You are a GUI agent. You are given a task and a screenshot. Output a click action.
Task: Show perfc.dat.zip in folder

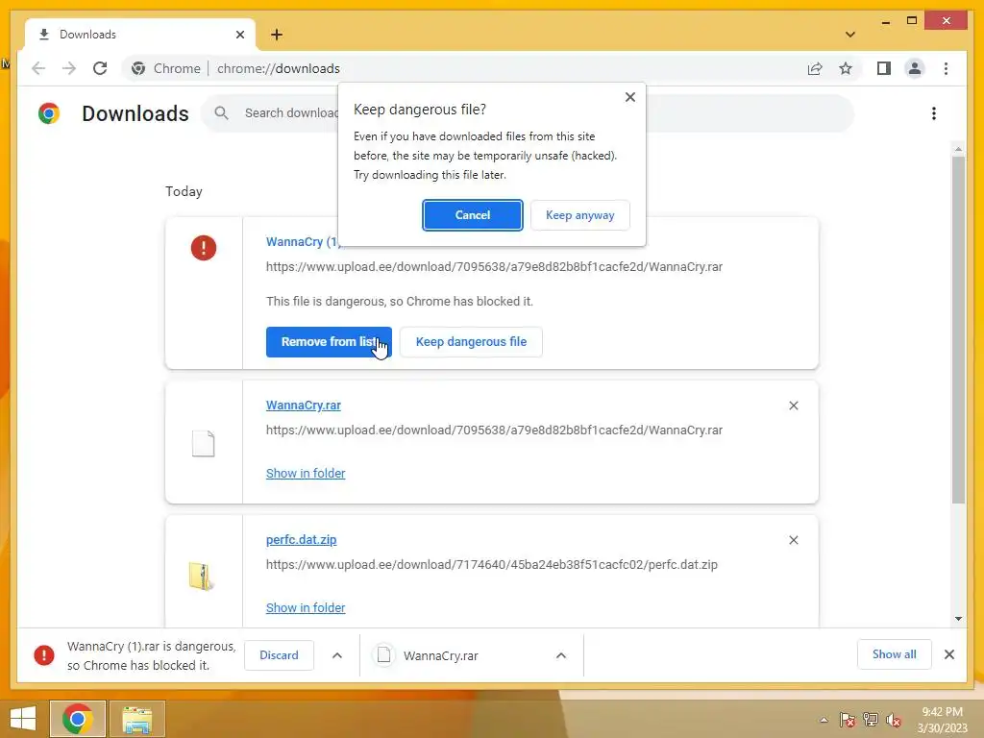[306, 607]
